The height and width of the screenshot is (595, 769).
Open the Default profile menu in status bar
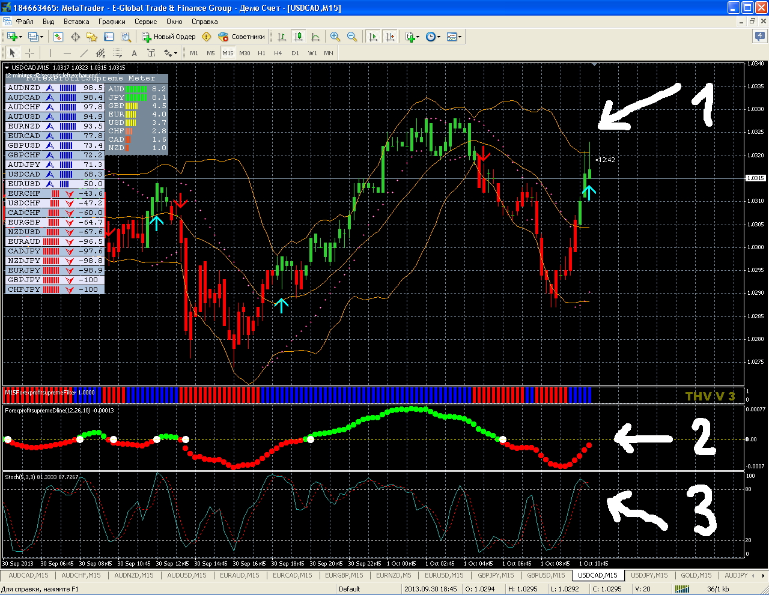[349, 589]
